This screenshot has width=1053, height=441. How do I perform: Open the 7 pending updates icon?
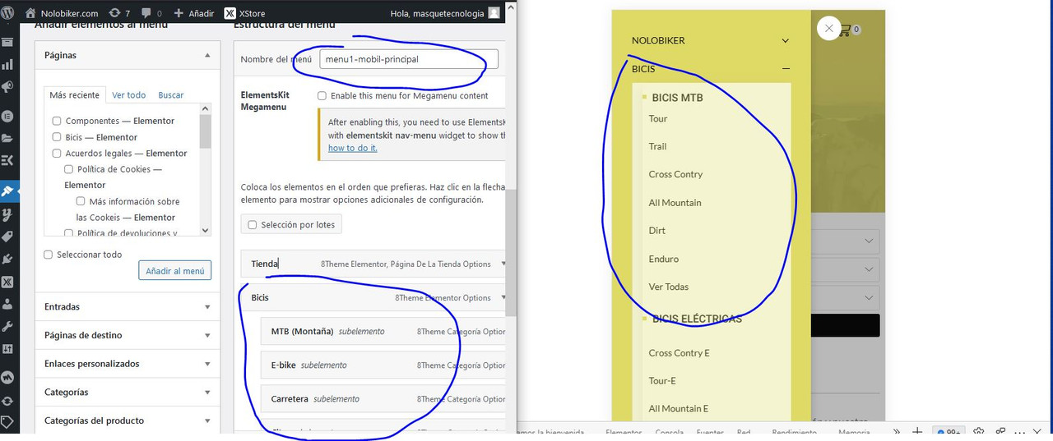click(119, 13)
